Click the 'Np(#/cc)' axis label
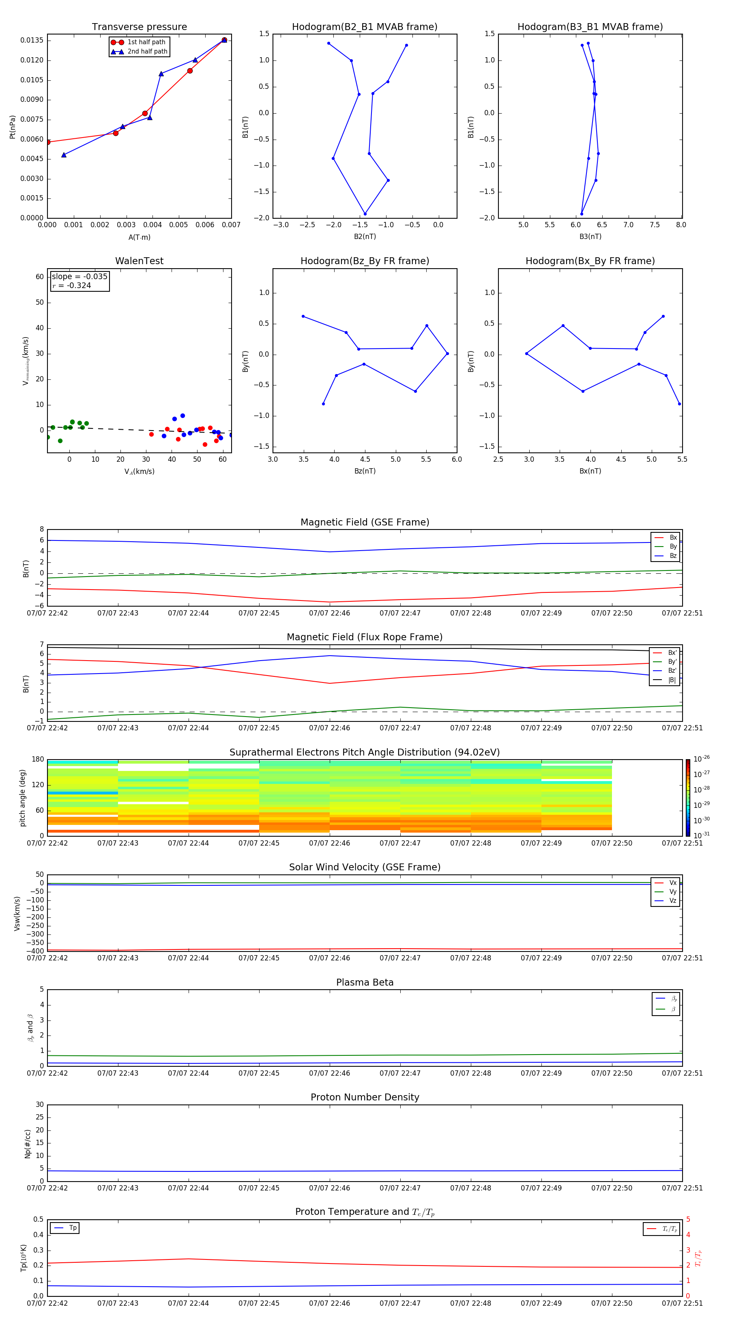730x1339 pixels. point(28,1143)
